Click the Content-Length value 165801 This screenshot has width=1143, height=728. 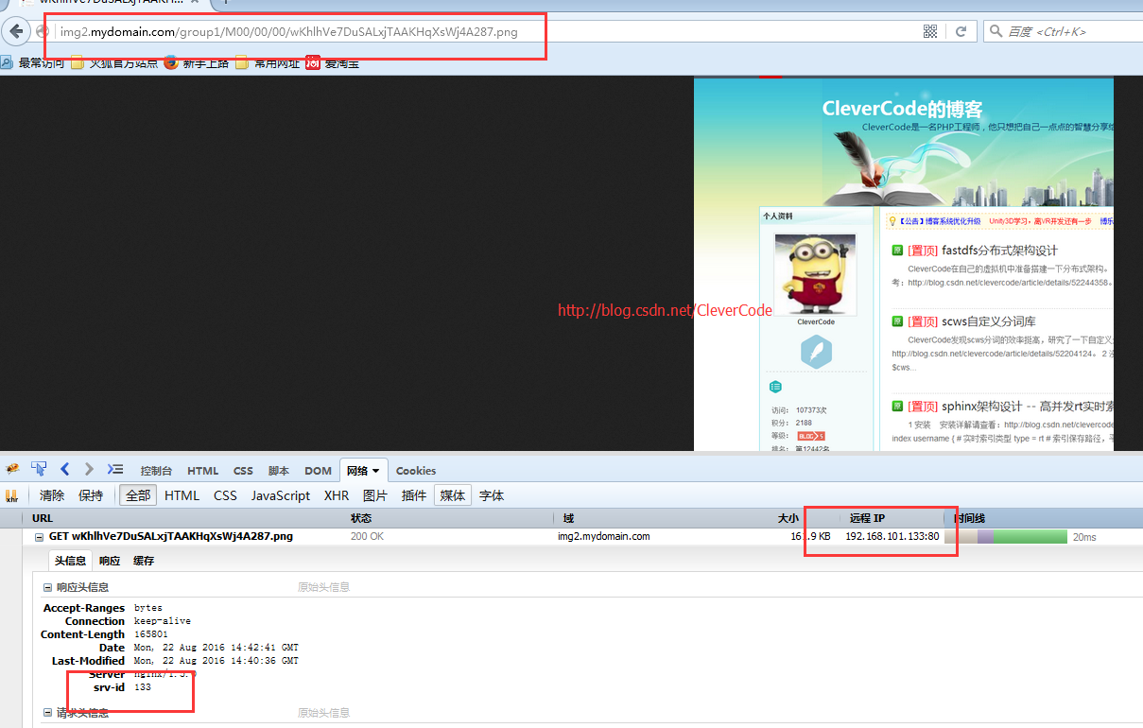[151, 634]
